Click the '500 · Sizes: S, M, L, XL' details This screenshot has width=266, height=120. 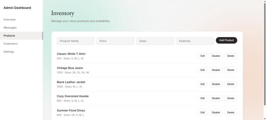point(70,59)
